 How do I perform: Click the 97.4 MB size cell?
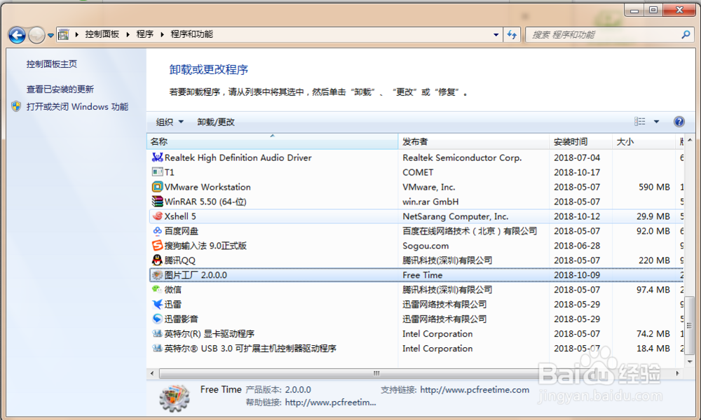click(653, 290)
